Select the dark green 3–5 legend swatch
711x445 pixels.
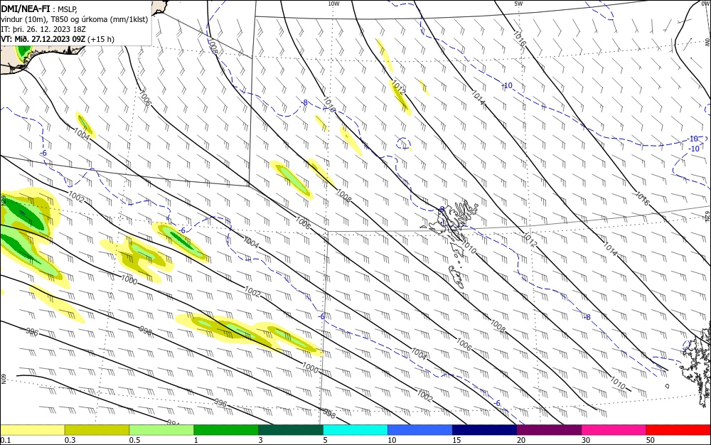291,430
